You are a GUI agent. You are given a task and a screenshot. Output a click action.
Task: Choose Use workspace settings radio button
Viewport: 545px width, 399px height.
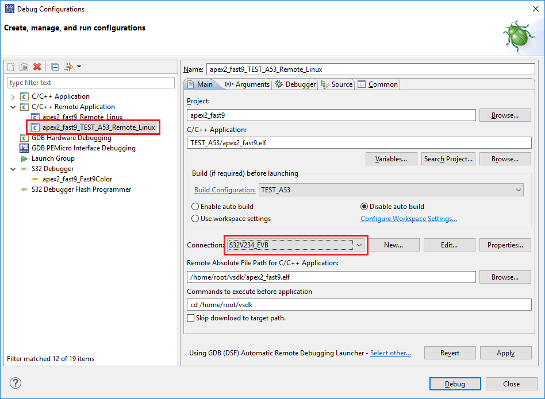point(195,219)
